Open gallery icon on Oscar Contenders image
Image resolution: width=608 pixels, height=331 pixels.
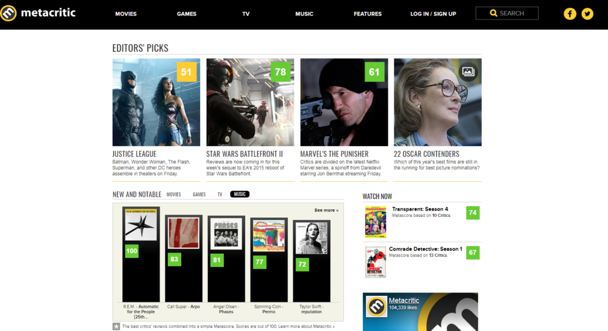(468, 71)
